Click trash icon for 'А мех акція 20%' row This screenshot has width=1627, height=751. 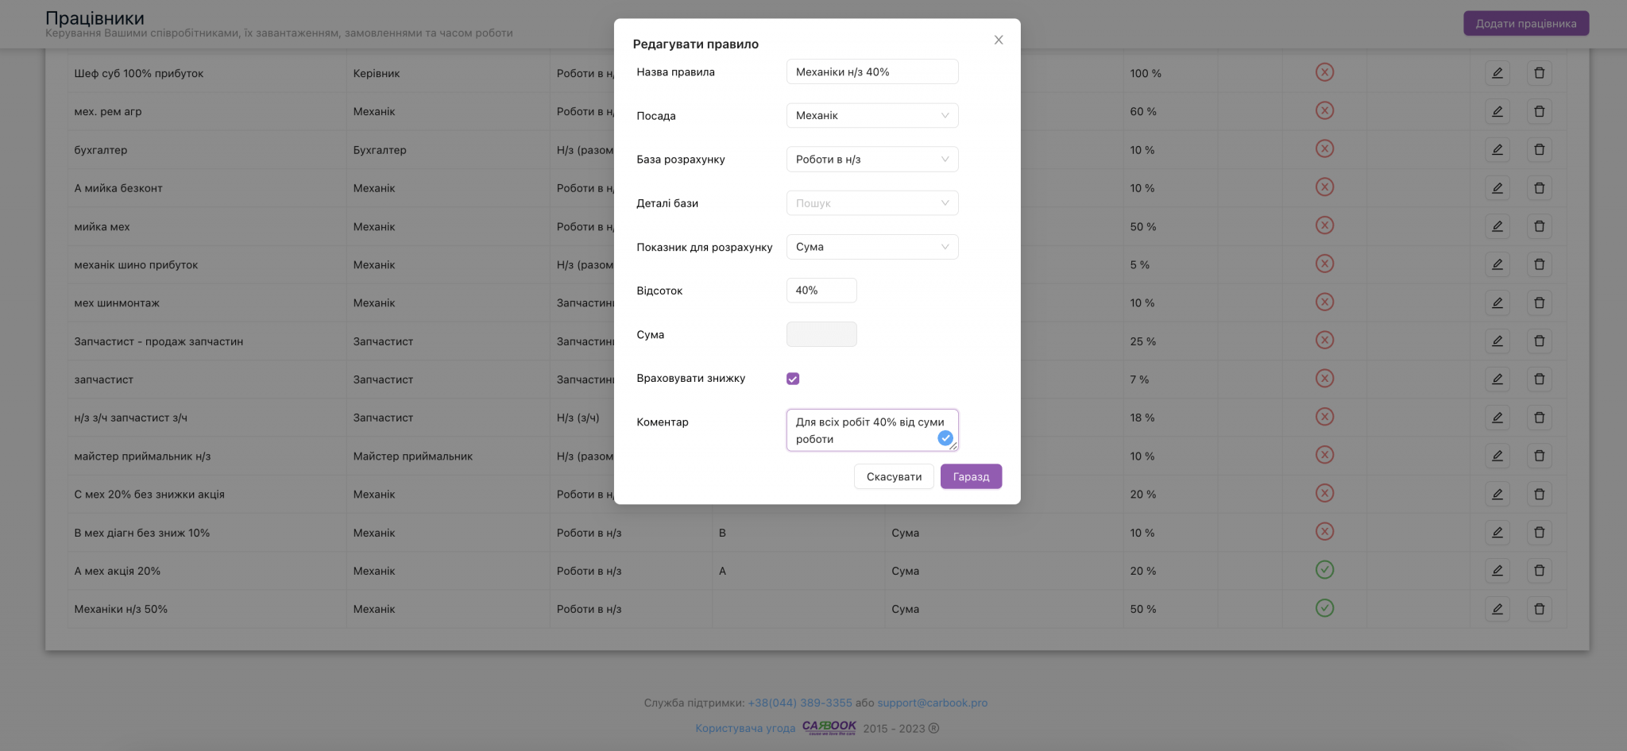[1539, 571]
